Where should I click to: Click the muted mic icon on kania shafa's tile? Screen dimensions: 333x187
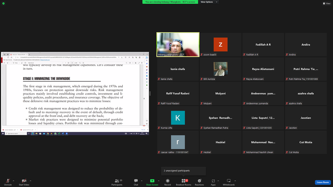159,79
